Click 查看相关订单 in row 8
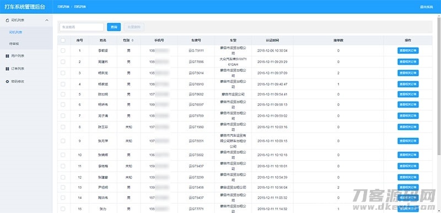 pos(408,127)
